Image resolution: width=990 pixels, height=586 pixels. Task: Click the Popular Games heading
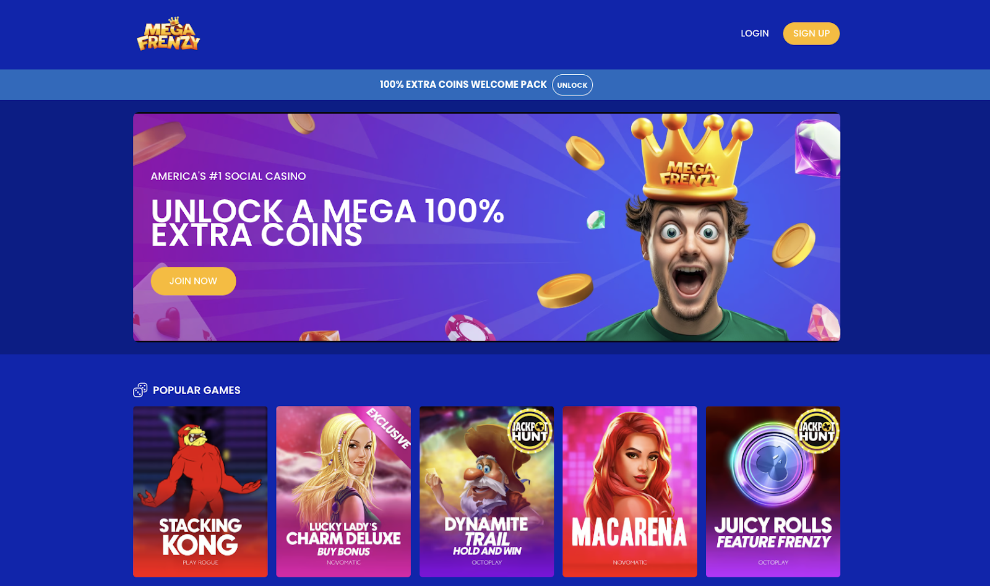[197, 390]
